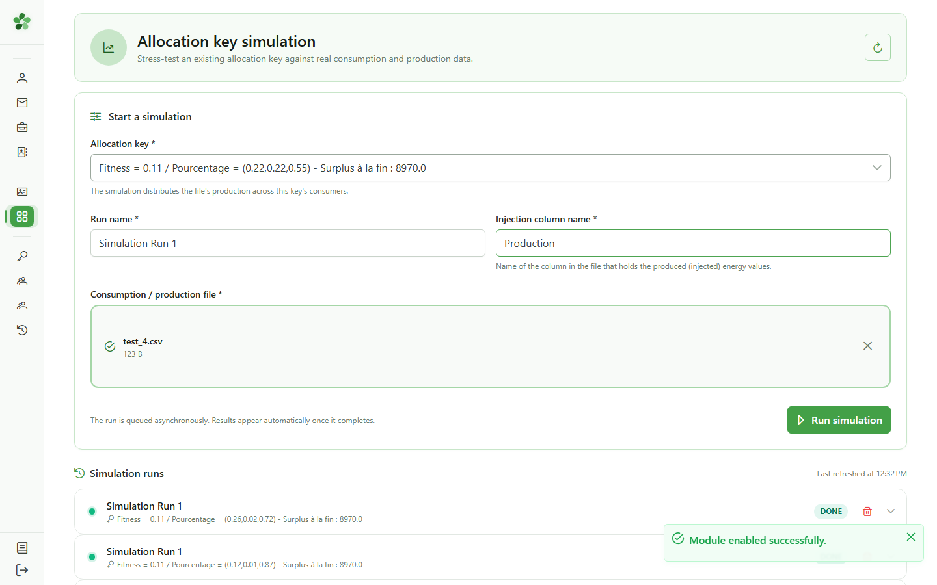Click the green clover app logo
The width and height of the screenshot is (937, 585).
pyautogui.click(x=22, y=21)
